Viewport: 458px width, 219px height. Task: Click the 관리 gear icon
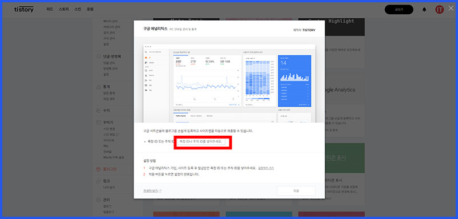tap(98, 200)
